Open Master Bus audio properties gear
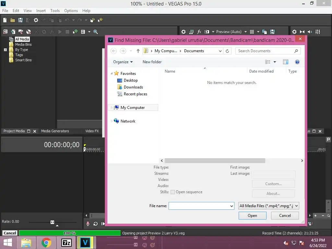Screen dimensions: 332x249 (294, 32)
